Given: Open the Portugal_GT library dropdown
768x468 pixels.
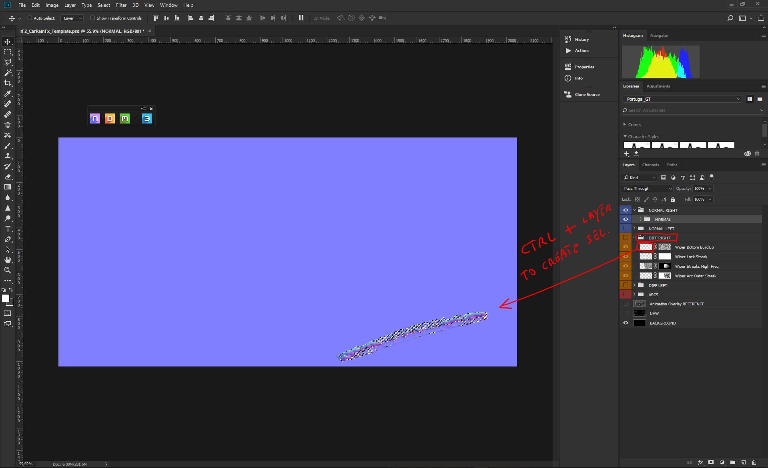Looking at the screenshot, I should tap(682, 99).
